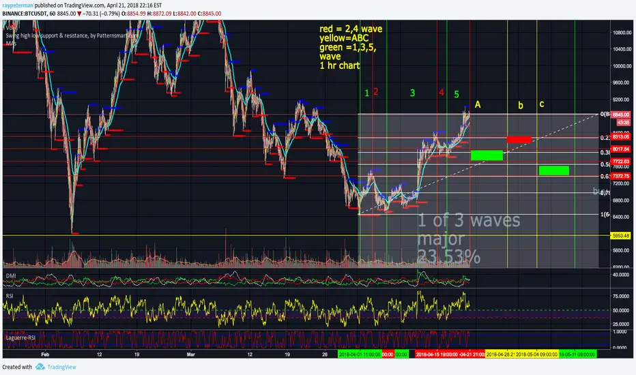Select the Swing high low support & resistance label

click(x=72, y=35)
